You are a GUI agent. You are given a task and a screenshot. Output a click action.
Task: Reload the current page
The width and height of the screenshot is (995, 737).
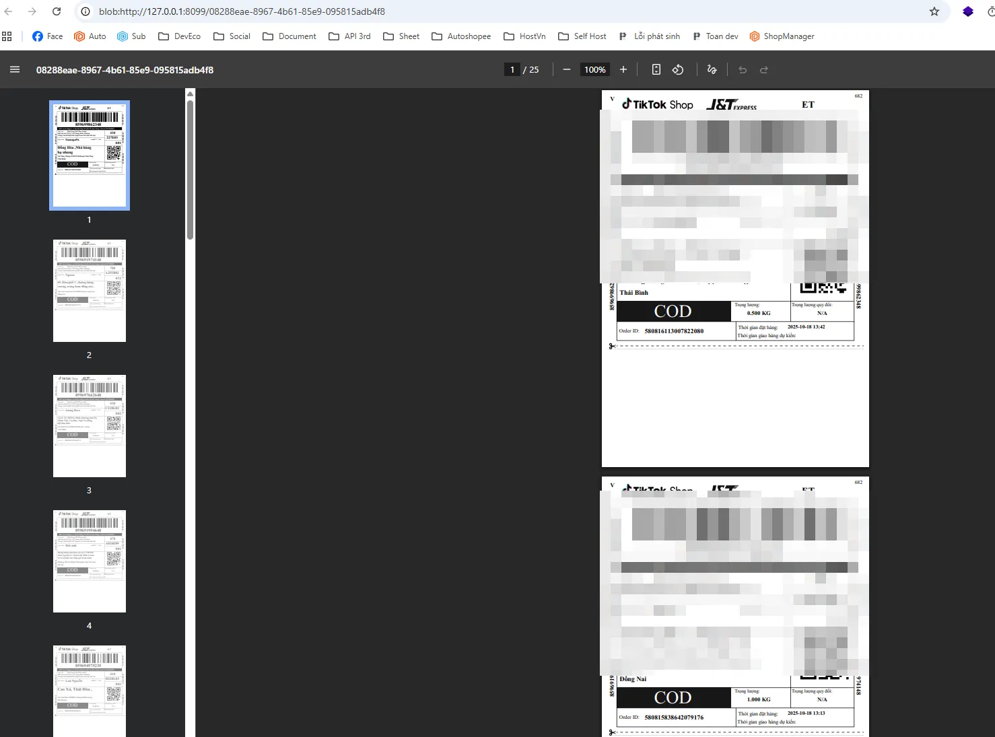pyautogui.click(x=57, y=11)
